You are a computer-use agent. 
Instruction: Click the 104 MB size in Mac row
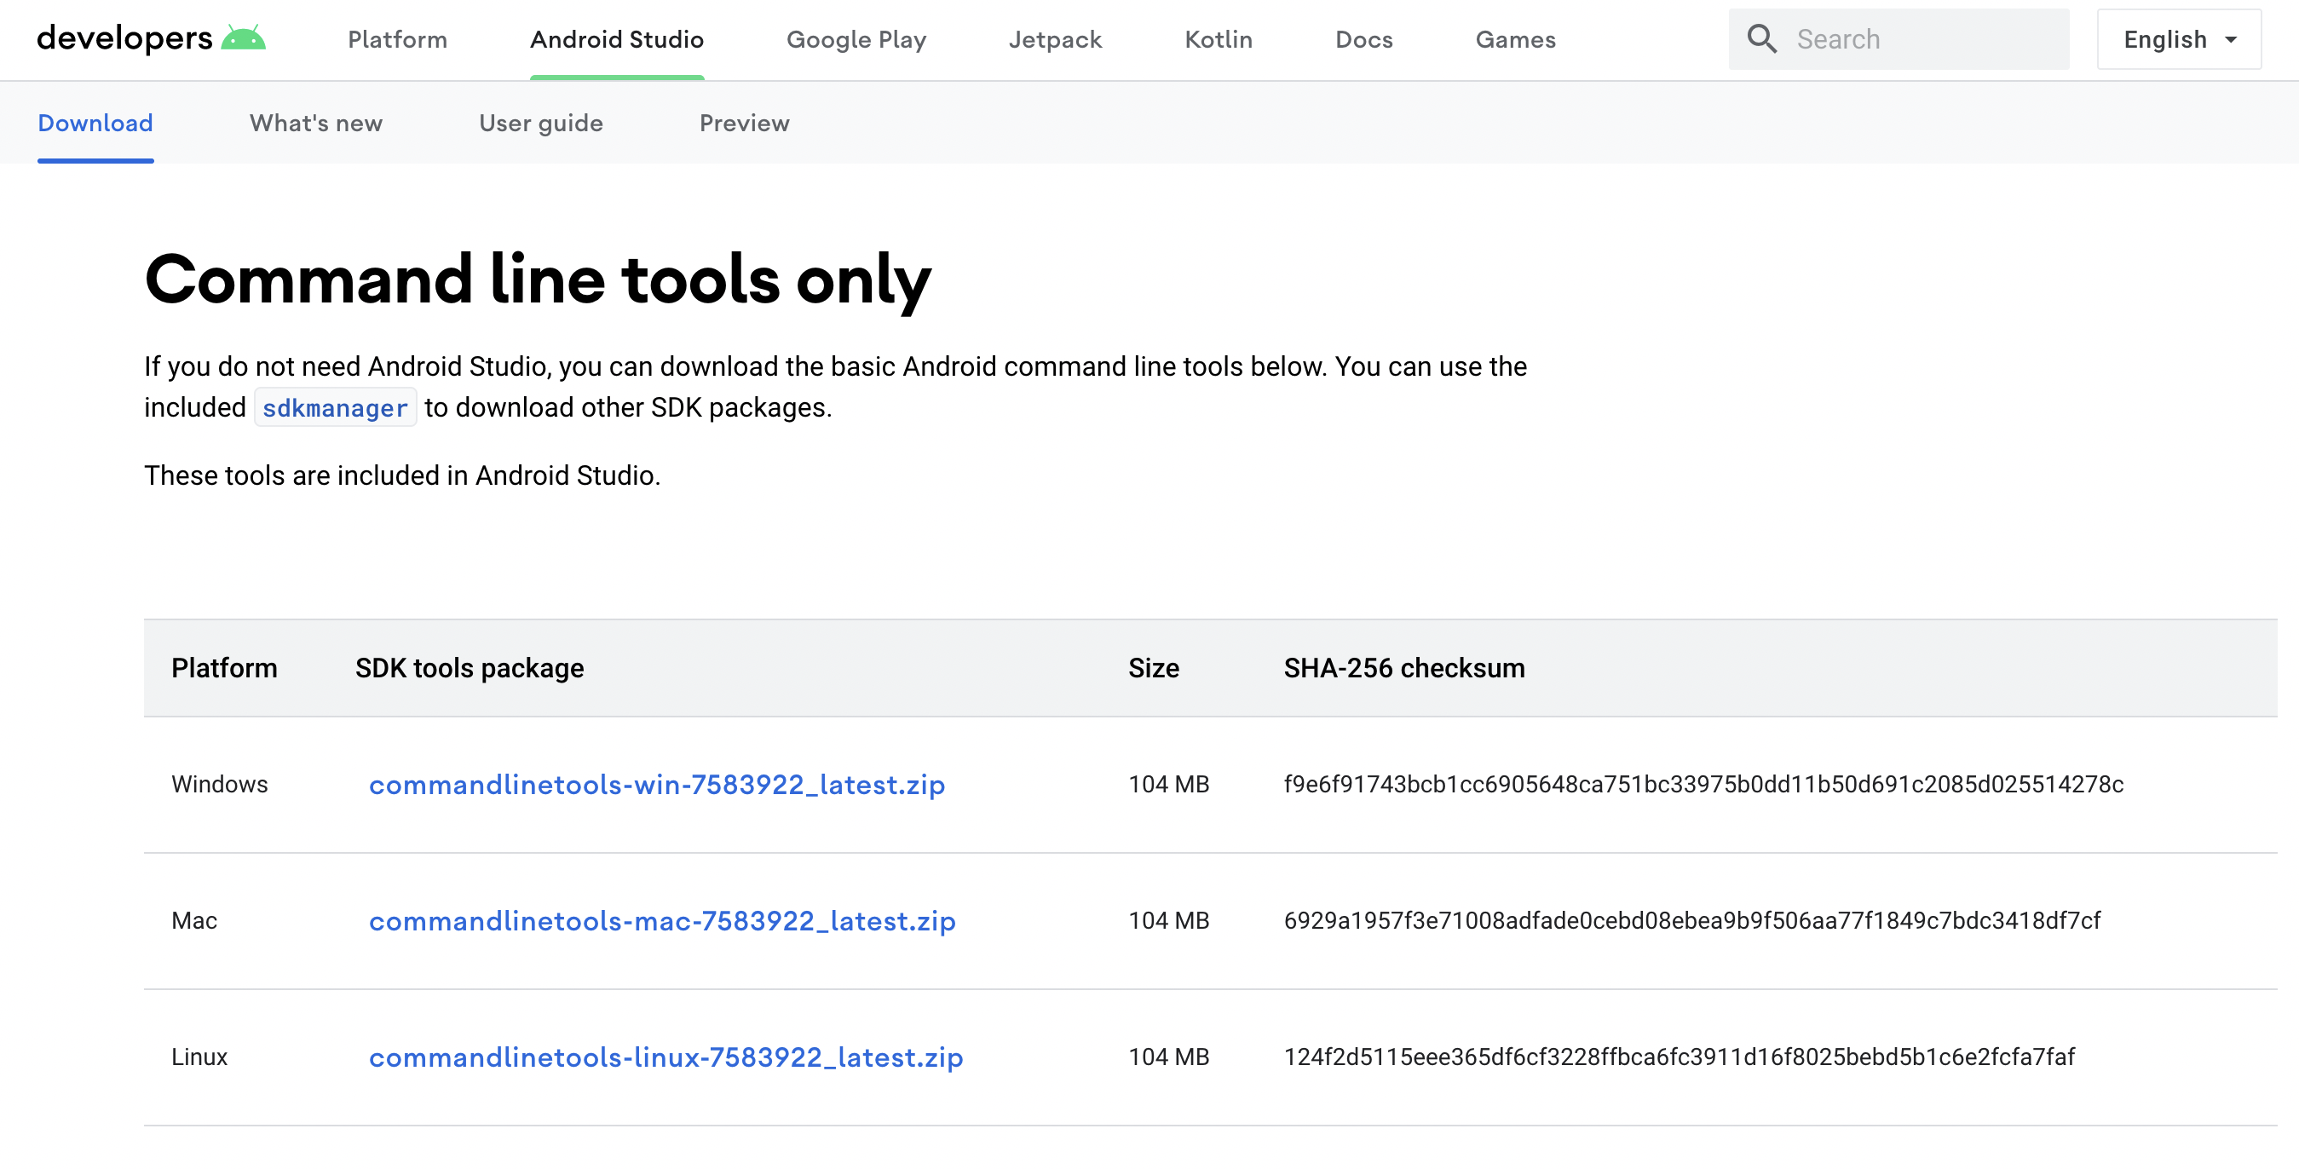click(1168, 921)
